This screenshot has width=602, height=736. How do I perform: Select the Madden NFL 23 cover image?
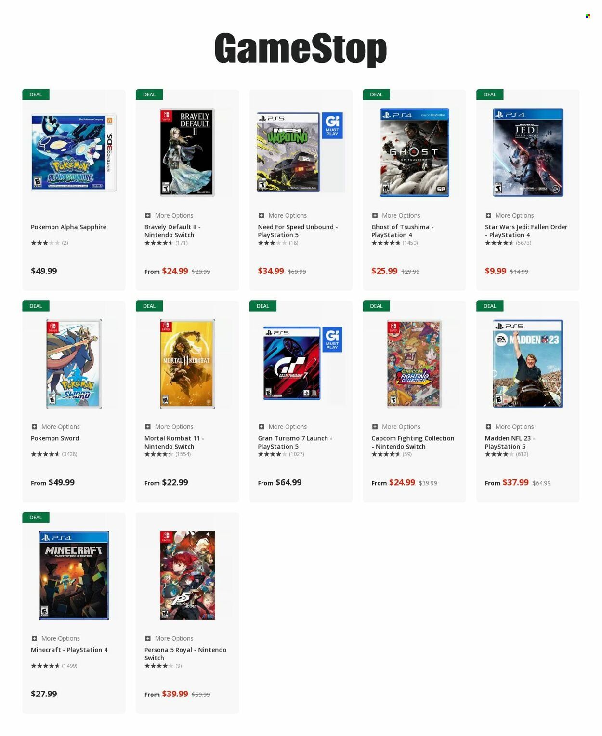point(528,364)
